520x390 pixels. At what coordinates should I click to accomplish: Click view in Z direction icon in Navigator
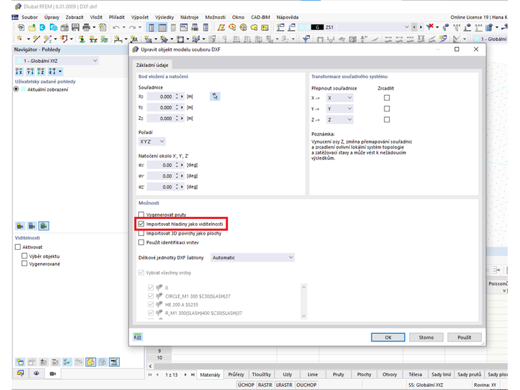point(41,71)
